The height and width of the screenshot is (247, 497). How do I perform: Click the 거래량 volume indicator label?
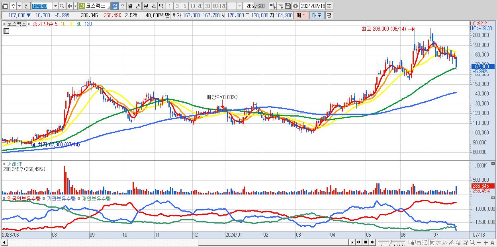[x=14, y=163]
